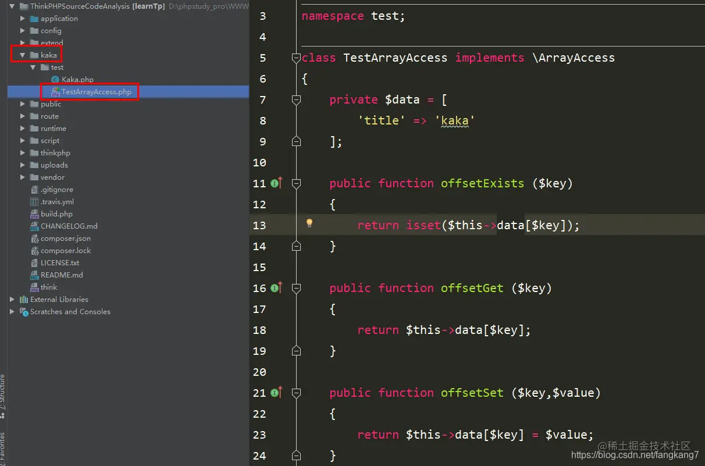The height and width of the screenshot is (466, 705).
Task: Expand the extend folder arrow
Action: tap(23, 43)
